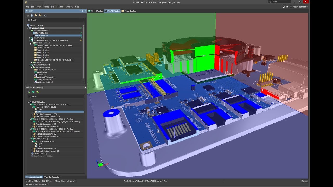The width and height of the screenshot is (333, 187).
Task: Open the Tools menu
Action: 61,7
